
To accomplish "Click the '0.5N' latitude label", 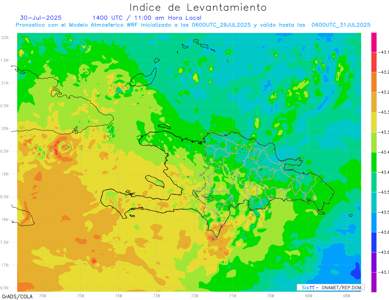I will pyautogui.click(x=5, y=106).
